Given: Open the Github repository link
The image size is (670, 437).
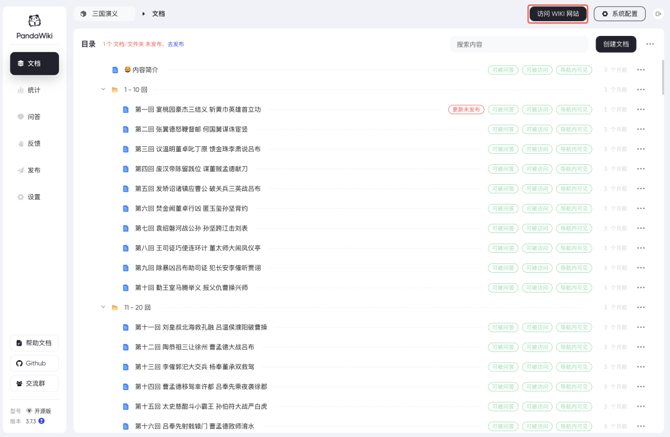Looking at the screenshot, I should pos(34,363).
